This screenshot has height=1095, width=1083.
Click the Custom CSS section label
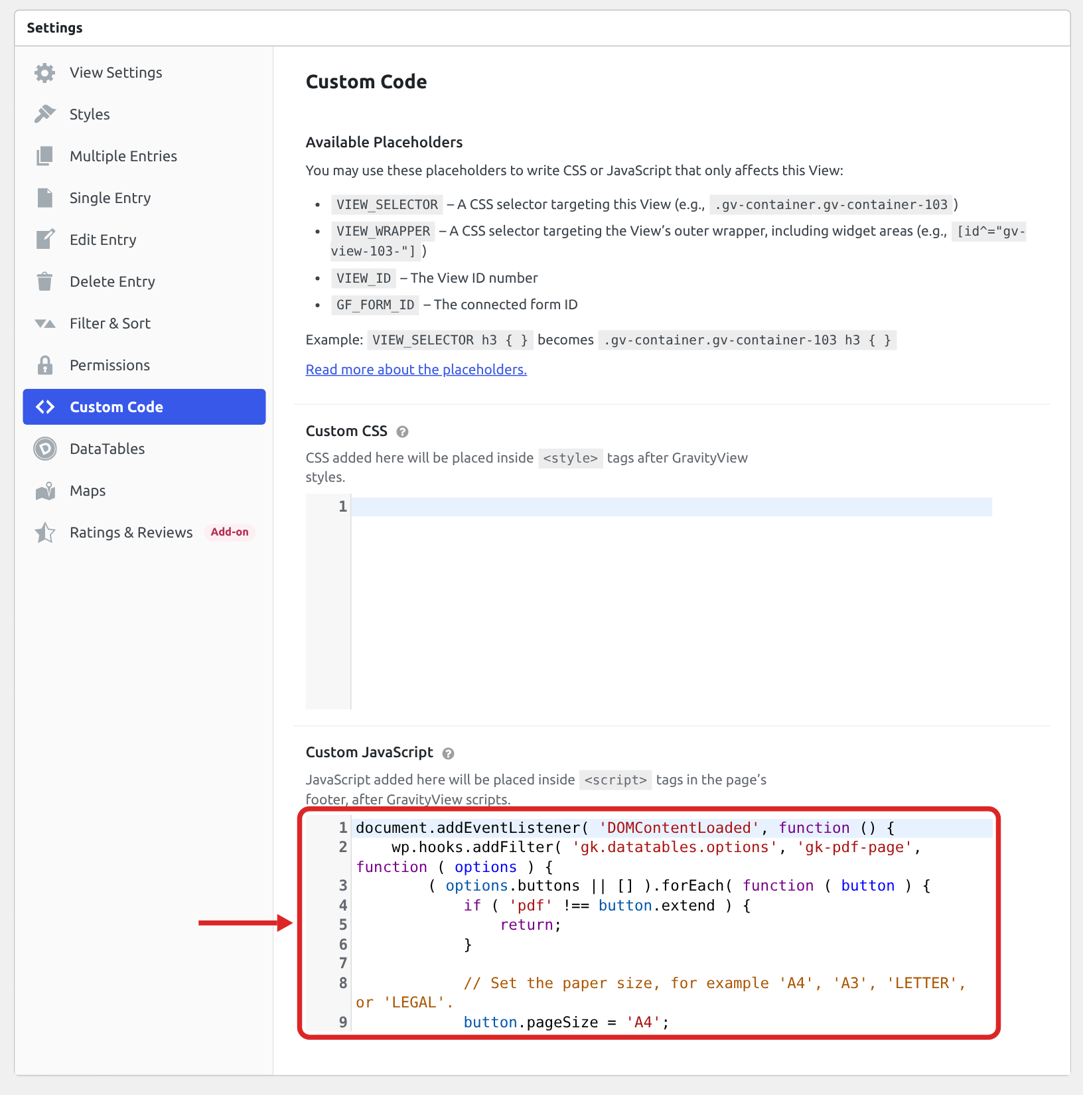(x=346, y=431)
